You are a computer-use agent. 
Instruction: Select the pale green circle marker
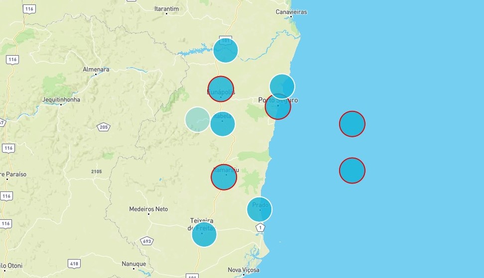(x=198, y=119)
